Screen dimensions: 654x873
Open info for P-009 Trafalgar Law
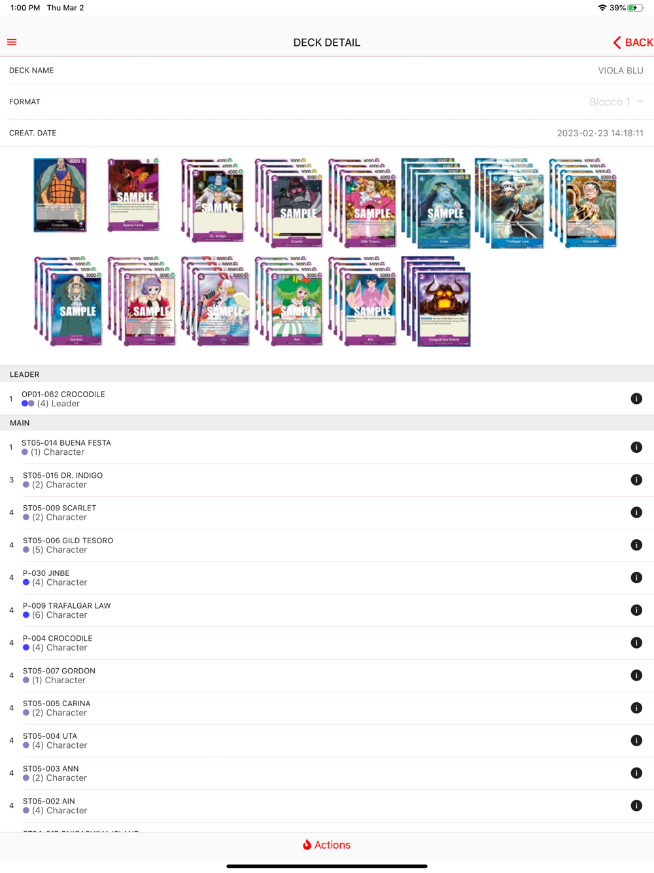[636, 610]
